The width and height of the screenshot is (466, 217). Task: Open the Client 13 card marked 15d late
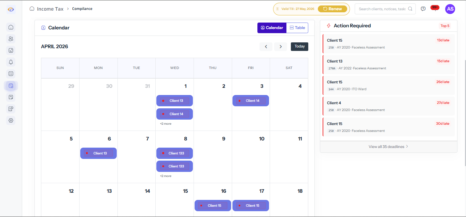[389, 65]
